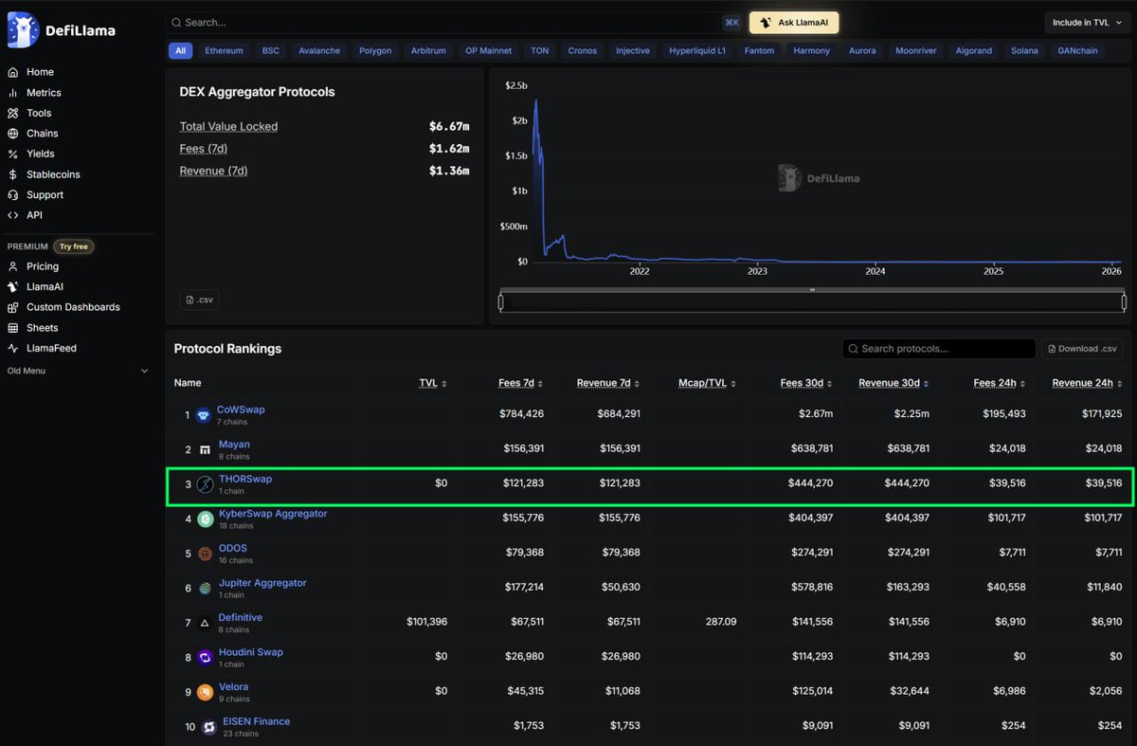Click Download .csv in Protocol Rankings
This screenshot has height=746, width=1137.
coord(1081,349)
